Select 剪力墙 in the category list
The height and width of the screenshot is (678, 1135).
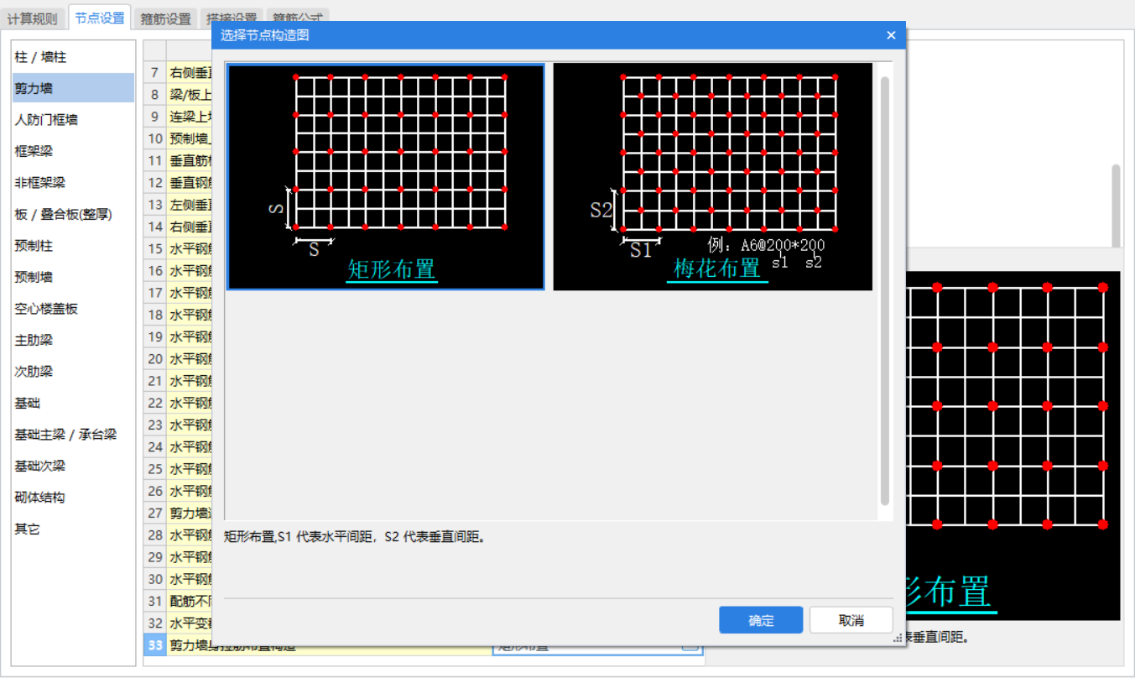(x=73, y=88)
